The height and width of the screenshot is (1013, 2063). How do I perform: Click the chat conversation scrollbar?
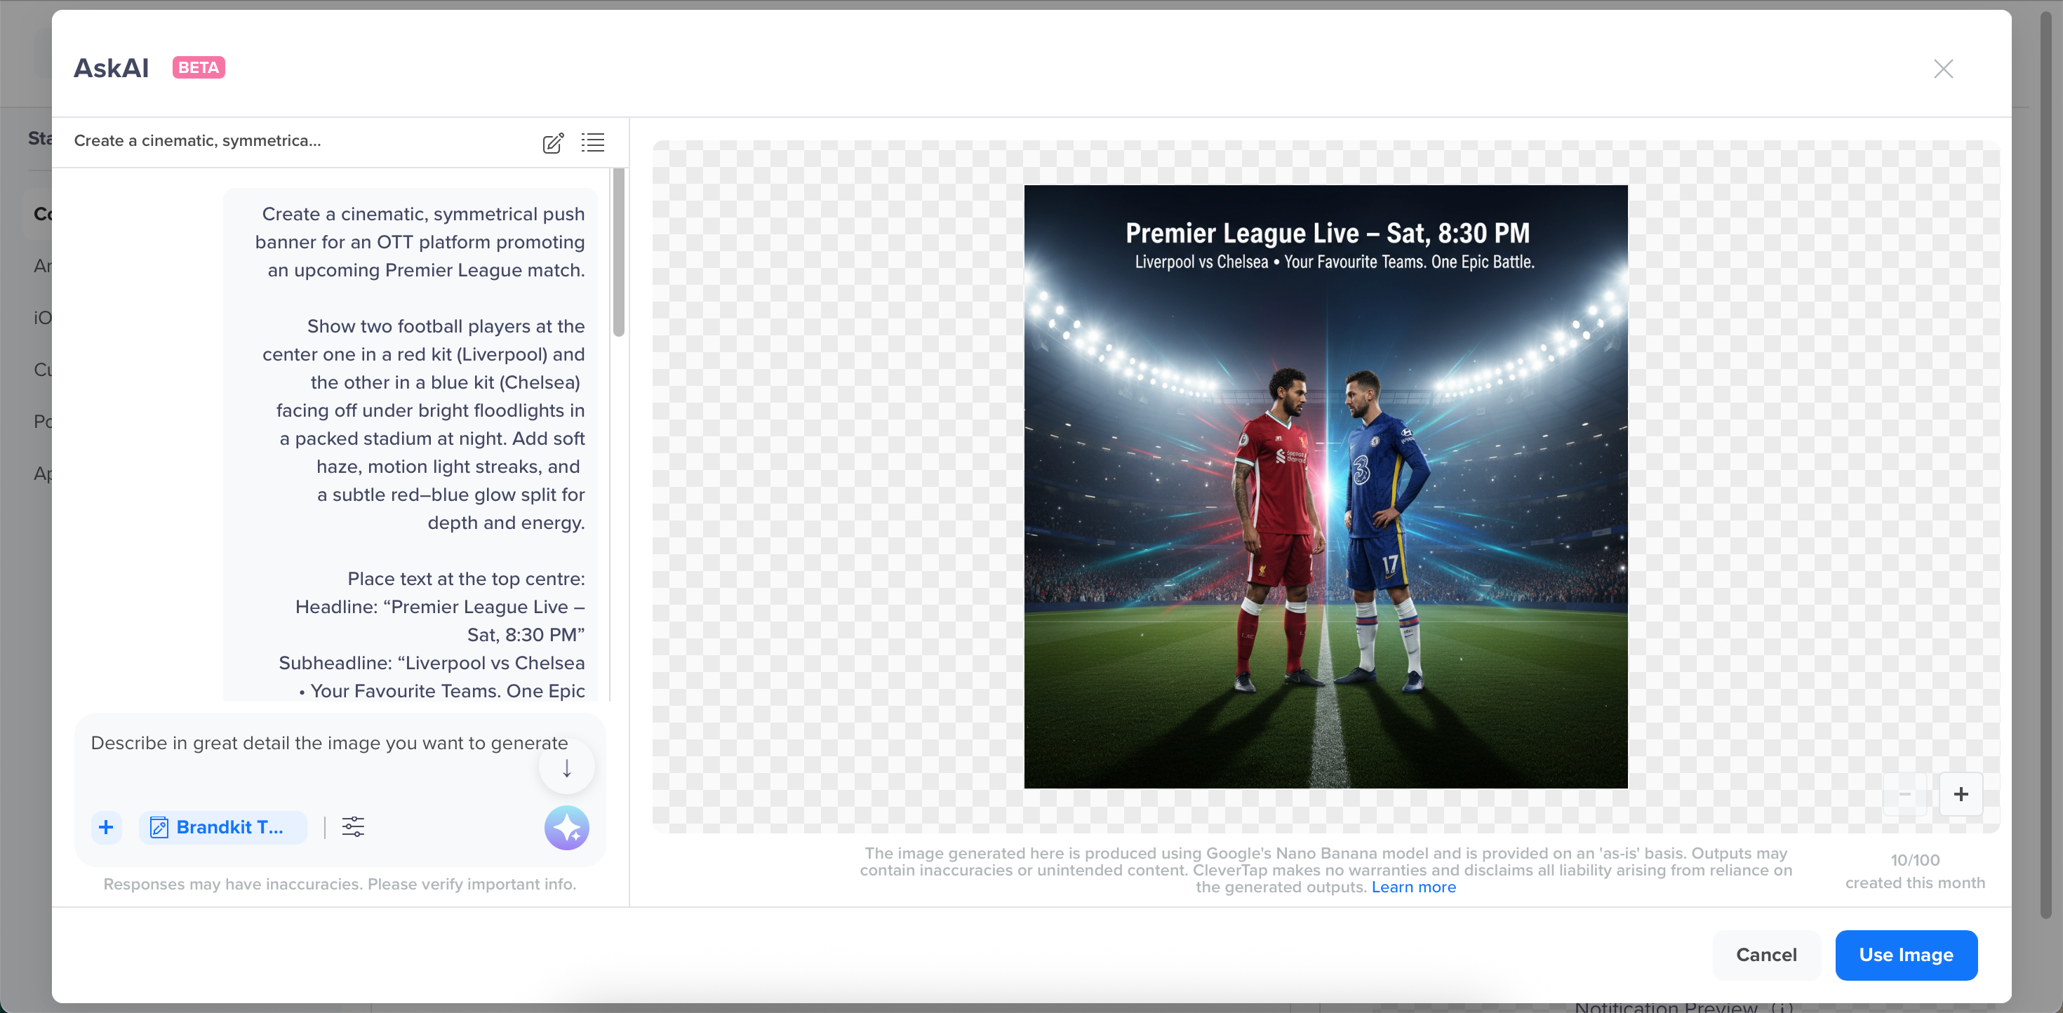[x=618, y=253]
